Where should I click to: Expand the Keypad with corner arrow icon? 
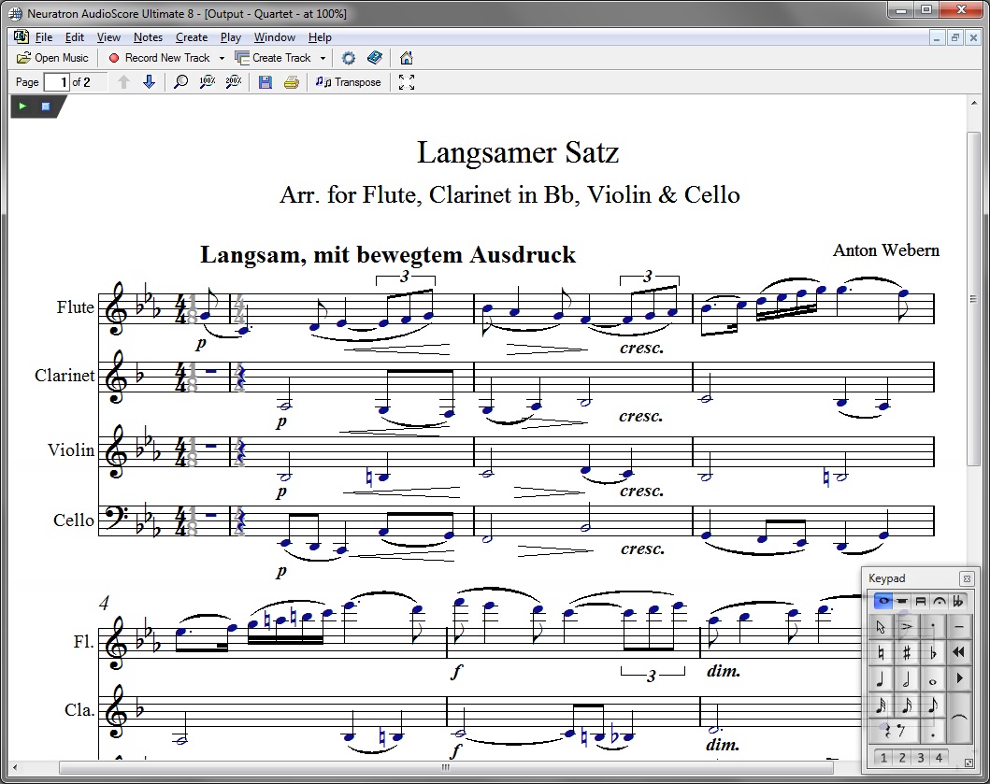(x=968, y=763)
